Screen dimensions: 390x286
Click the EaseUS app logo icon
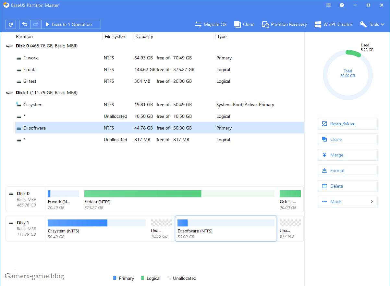pyautogui.click(x=6, y=5)
